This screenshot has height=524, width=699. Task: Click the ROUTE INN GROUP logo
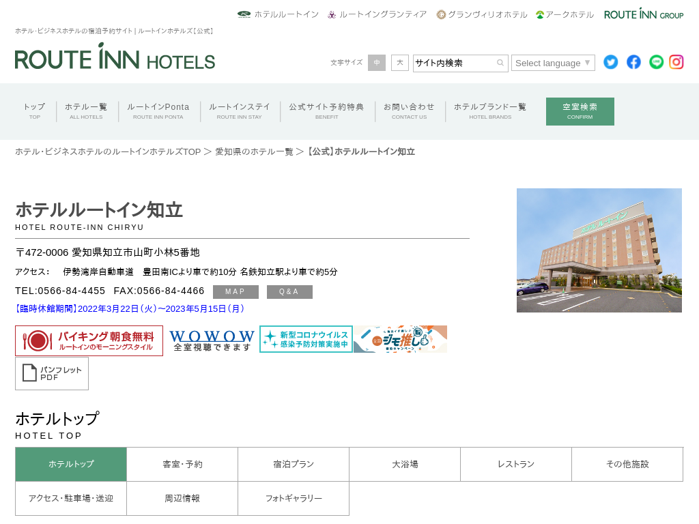644,14
